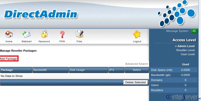This screenshot has height=101, width=201.
Task: Open the Advanced Search link
Action: click(137, 64)
